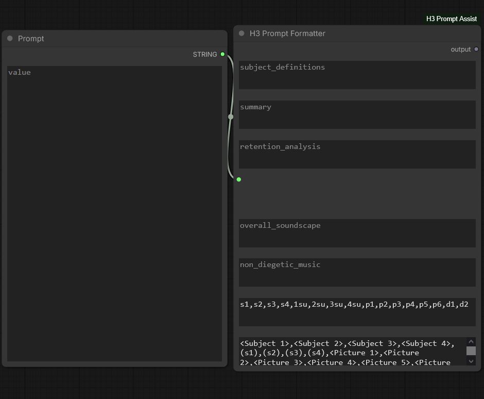Click the subject_definitions text field
Image resolution: width=484 pixels, height=399 pixels.
coord(357,75)
